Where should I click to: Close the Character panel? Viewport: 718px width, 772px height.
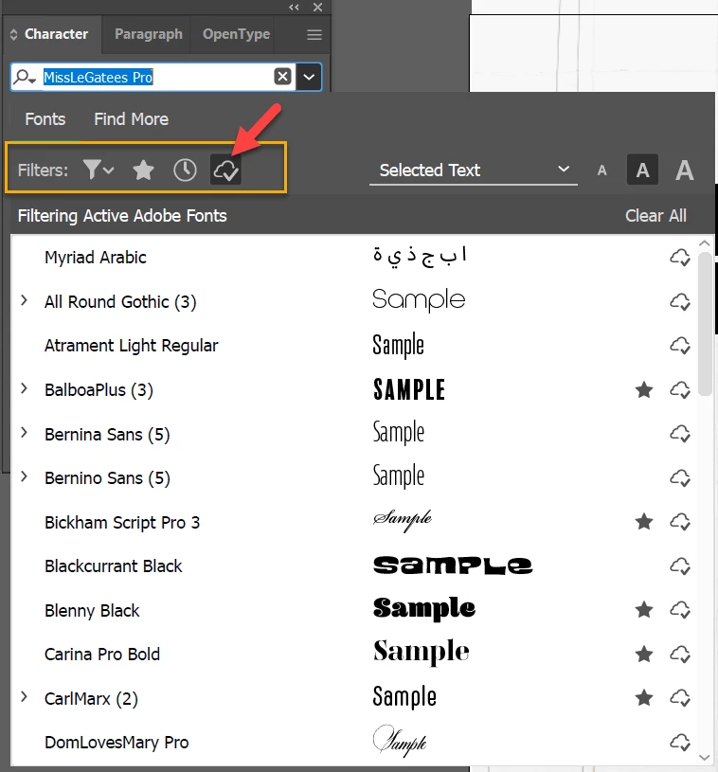pos(317,7)
